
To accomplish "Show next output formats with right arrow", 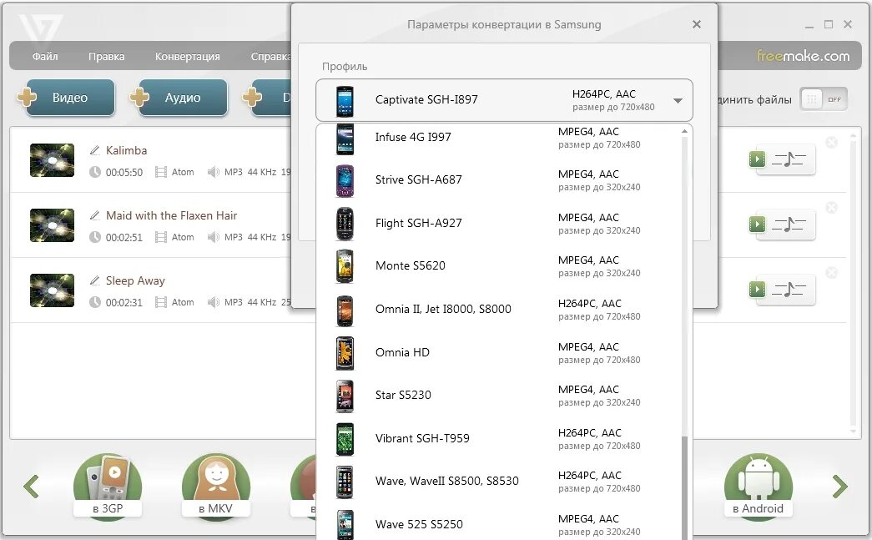I will (839, 487).
